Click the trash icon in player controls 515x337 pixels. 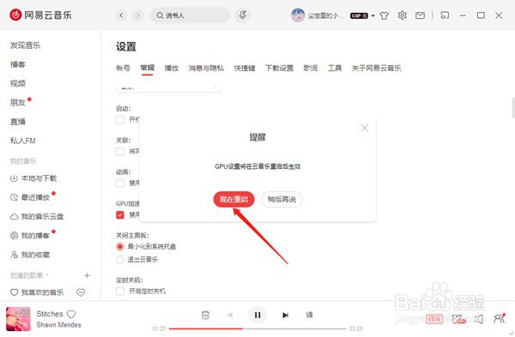tap(205, 315)
